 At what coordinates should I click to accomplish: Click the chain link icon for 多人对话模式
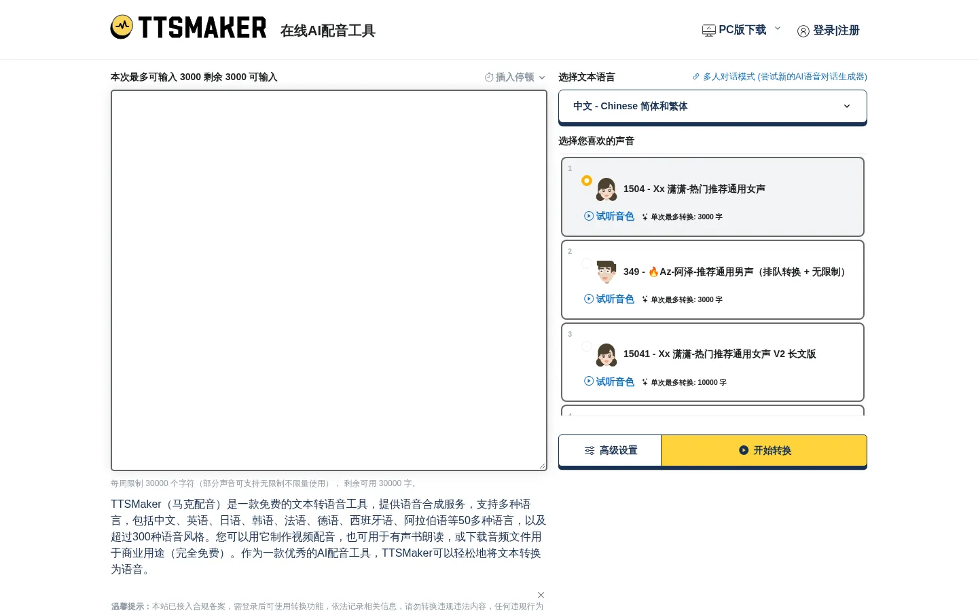click(x=696, y=77)
